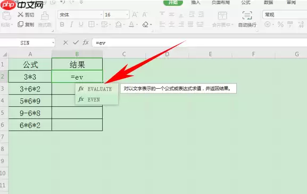
Task: Click the select-all corner of the grid
Action: click(x=4, y=54)
